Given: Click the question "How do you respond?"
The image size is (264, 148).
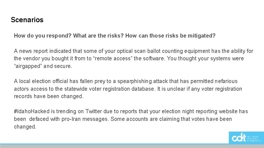Looking at the screenshot, I should coord(43,36).
